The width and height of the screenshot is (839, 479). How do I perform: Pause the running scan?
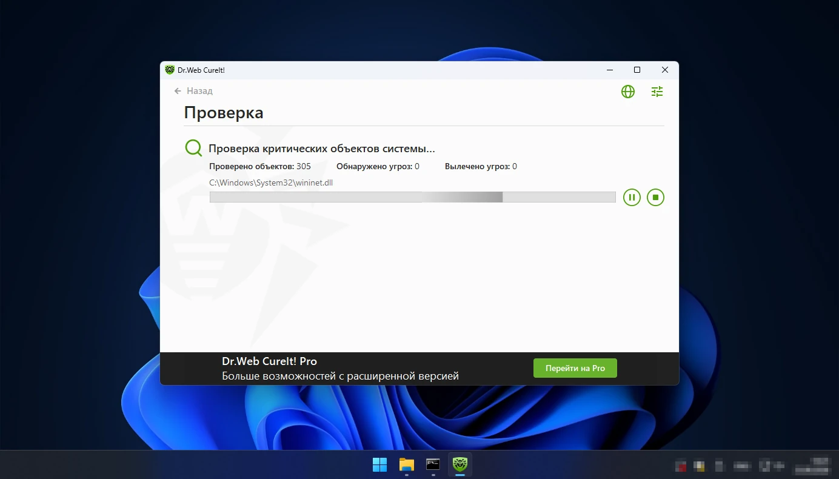632,197
